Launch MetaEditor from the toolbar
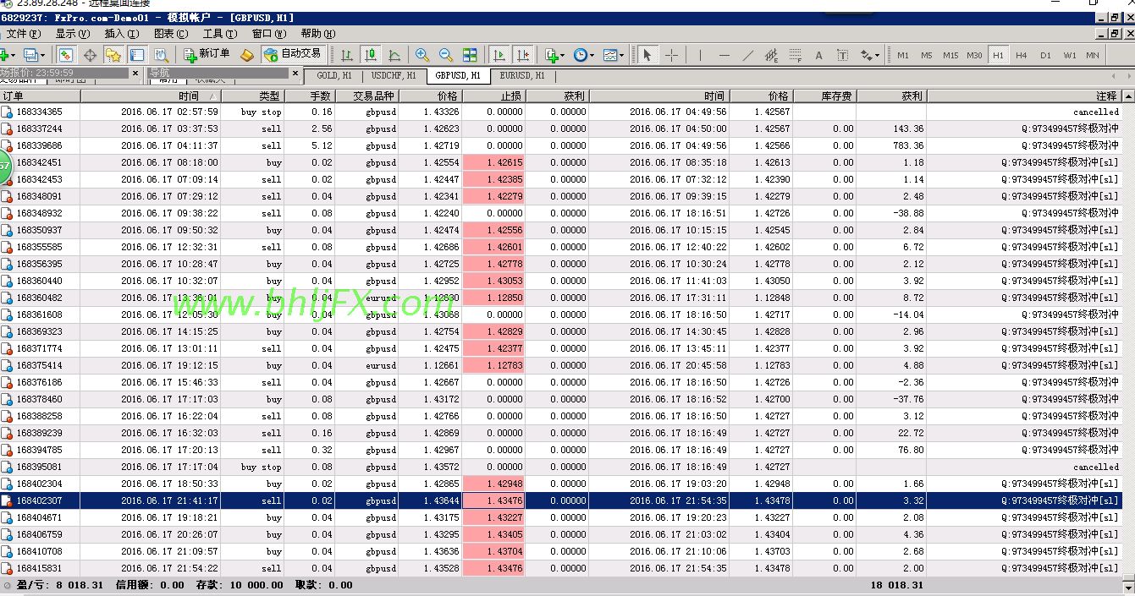The image size is (1135, 596). [x=246, y=55]
